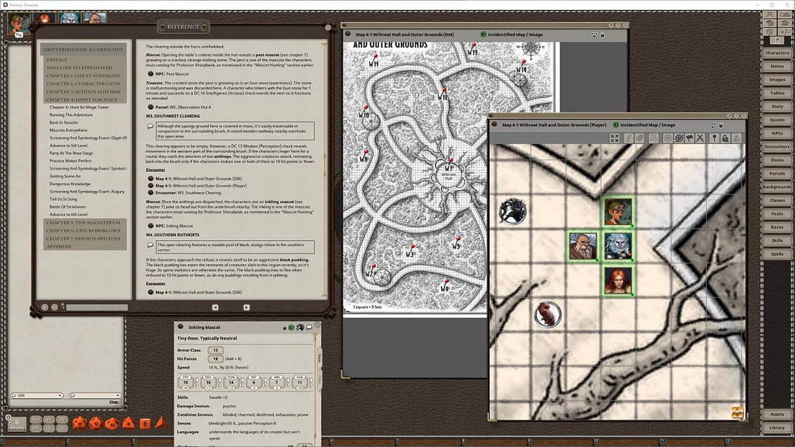The image size is (795, 447).
Task: Expand the Chapter 5: The Magister's section
Action: (x=84, y=222)
